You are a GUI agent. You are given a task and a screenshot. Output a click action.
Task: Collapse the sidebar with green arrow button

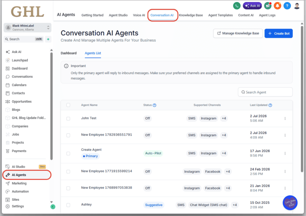(x=53, y=206)
